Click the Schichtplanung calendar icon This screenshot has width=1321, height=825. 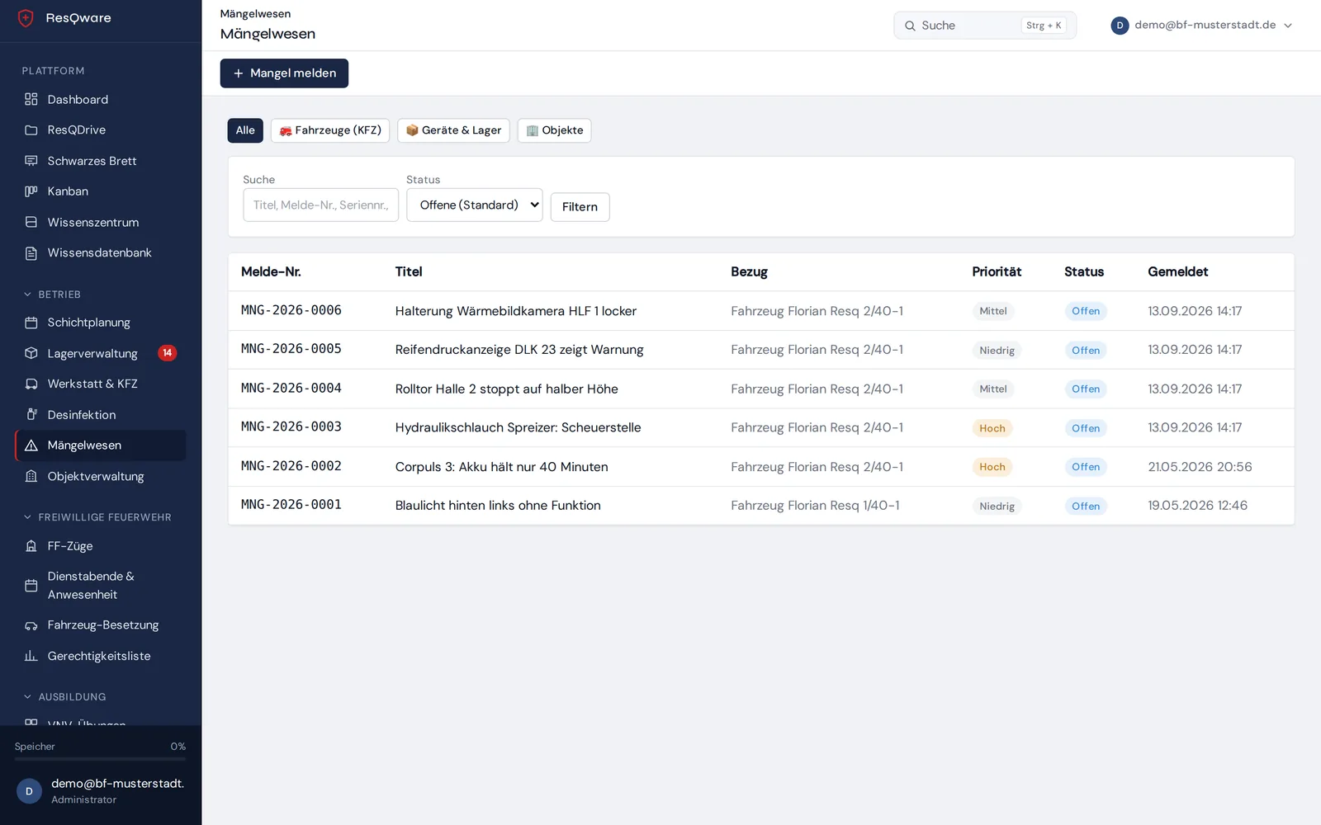[x=31, y=323]
